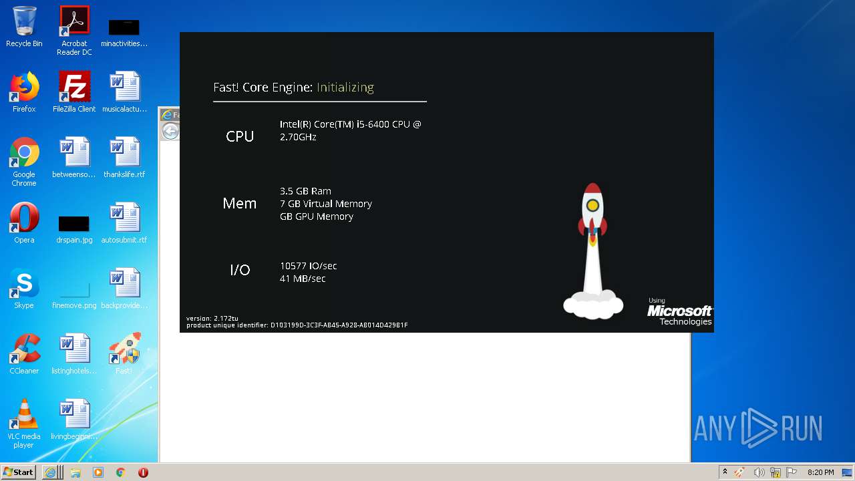
Task: Click the I/O label
Action: tap(240, 270)
